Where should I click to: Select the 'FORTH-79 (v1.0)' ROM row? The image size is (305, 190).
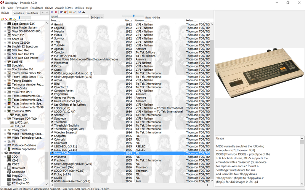(130, 56)
